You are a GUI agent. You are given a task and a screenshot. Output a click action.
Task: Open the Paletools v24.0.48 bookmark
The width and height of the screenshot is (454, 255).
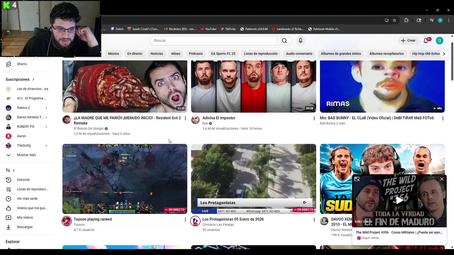254,29
